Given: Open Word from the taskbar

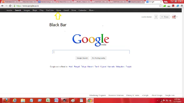Looking at the screenshot, I should (x=56, y=100).
